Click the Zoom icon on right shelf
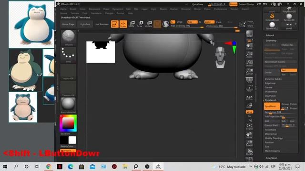The width and height of the screenshot is (305, 171). 249,55
